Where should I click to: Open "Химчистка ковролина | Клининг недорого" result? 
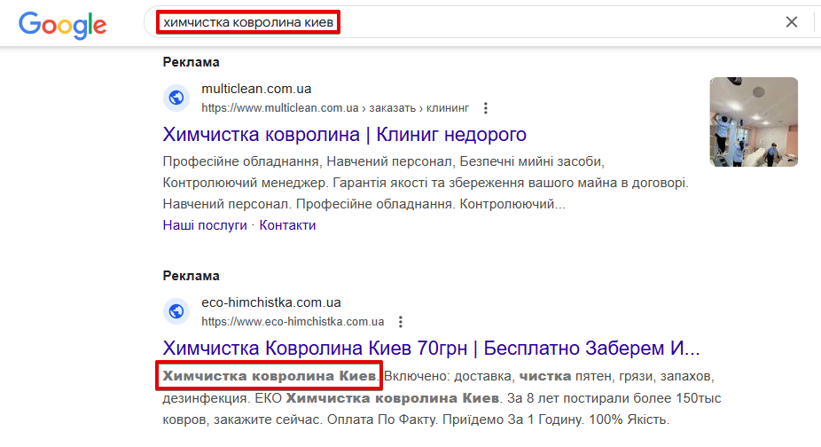(345, 135)
